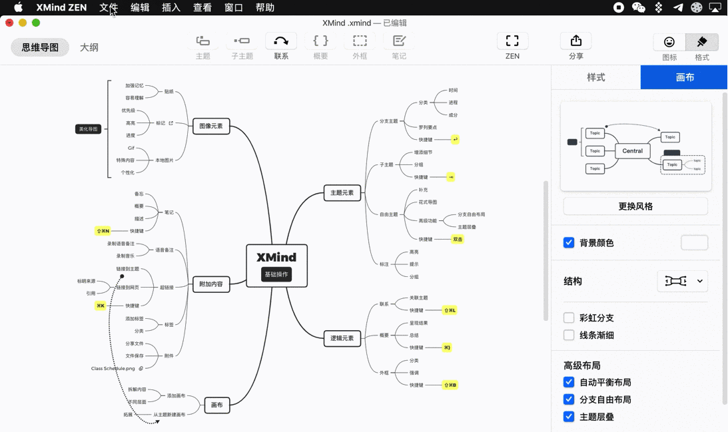
Task: Select the 超链接 subtopic
Action: tap(167, 288)
